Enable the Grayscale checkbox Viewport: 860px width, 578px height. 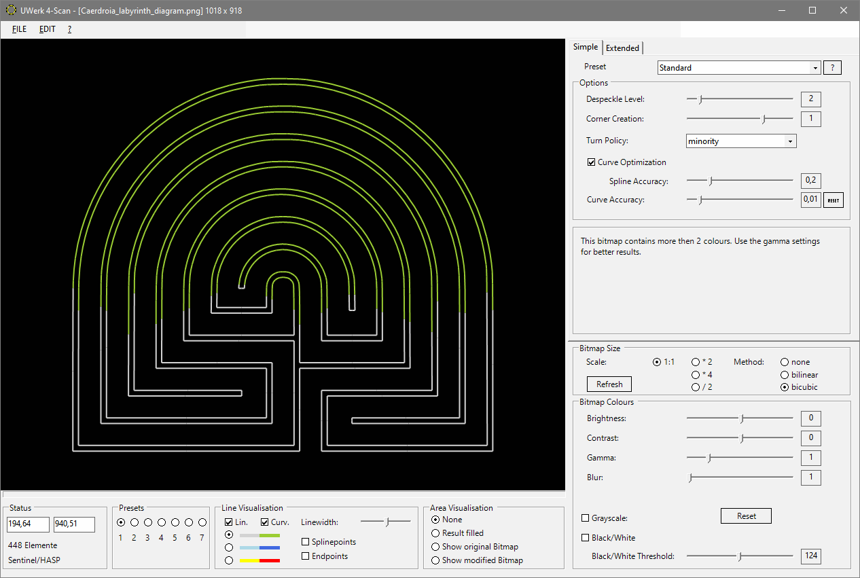pyautogui.click(x=586, y=518)
